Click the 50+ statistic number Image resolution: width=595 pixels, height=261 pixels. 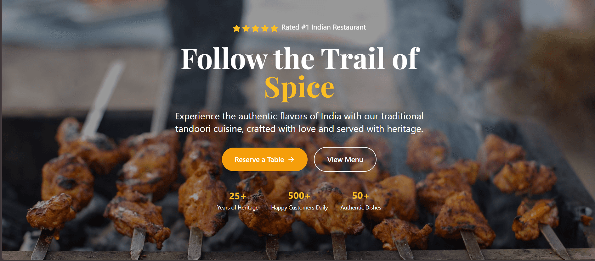[x=360, y=196]
